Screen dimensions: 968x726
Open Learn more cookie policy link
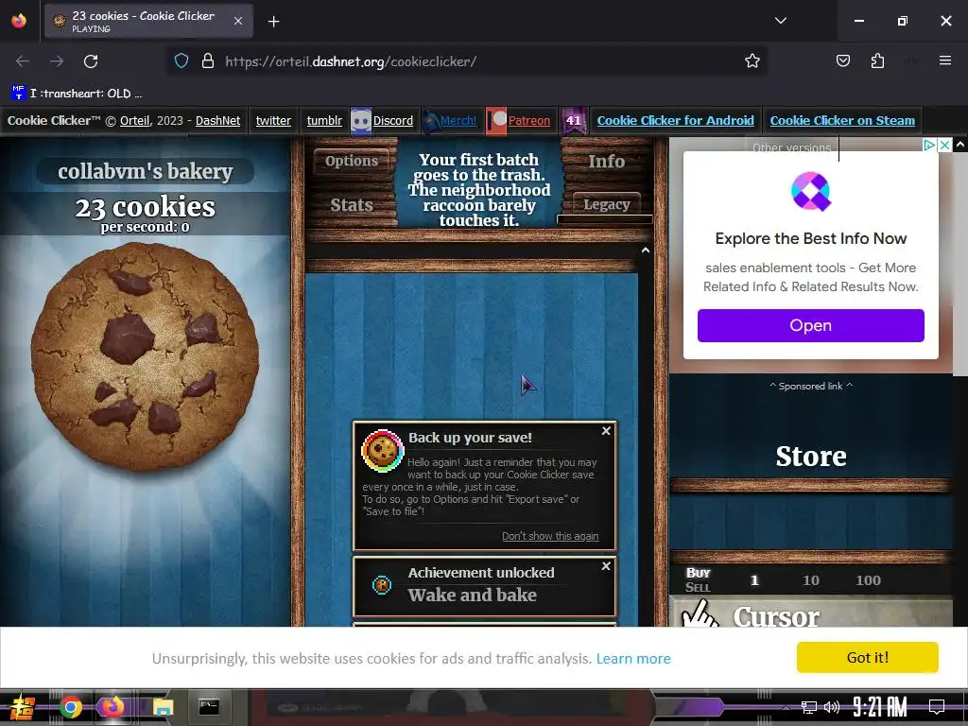point(633,659)
